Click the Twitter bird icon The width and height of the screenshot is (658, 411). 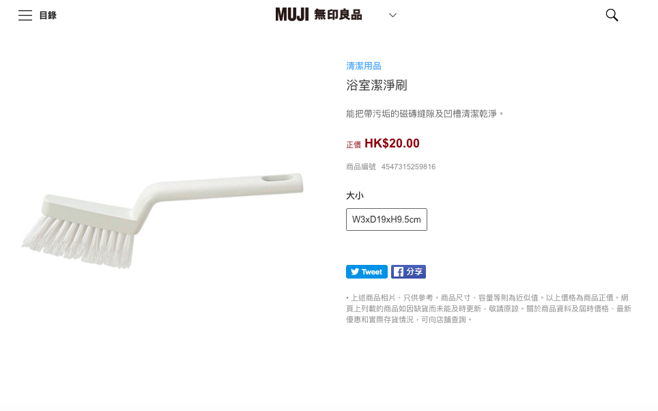click(355, 272)
